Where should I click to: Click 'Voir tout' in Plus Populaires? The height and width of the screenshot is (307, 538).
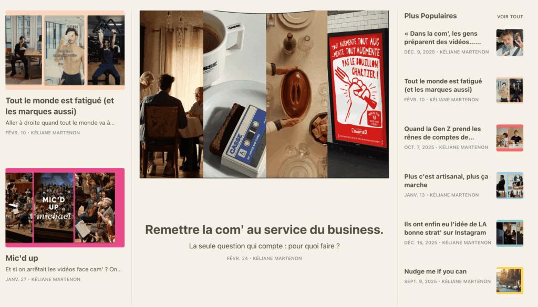(510, 16)
